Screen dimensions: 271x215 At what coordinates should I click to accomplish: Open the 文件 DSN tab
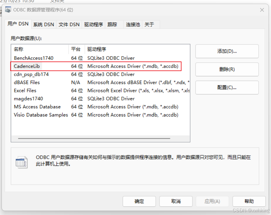[x=69, y=24]
